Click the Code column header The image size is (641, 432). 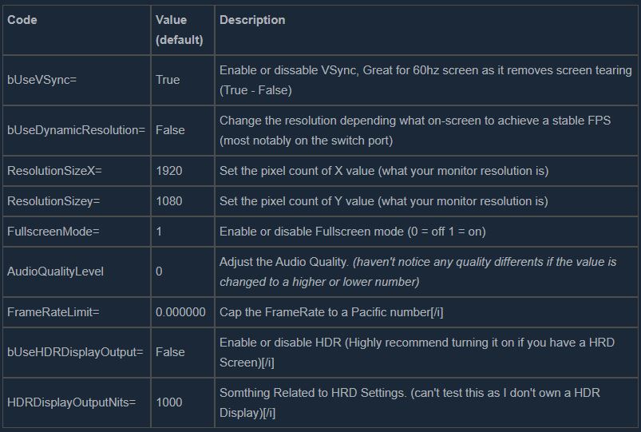tap(22, 20)
